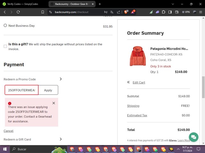The width and height of the screenshot is (205, 153).
Task: Open the extensions puzzle icon
Action: click(x=163, y=12)
